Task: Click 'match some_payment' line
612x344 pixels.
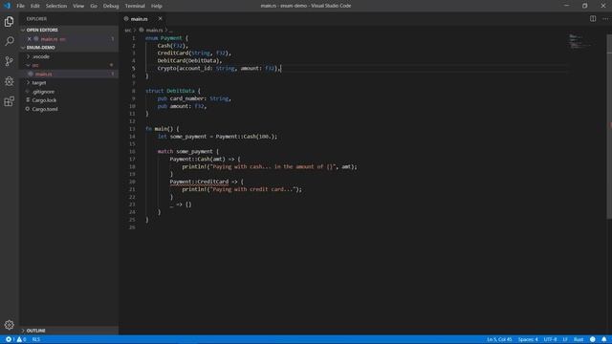Action: point(188,151)
